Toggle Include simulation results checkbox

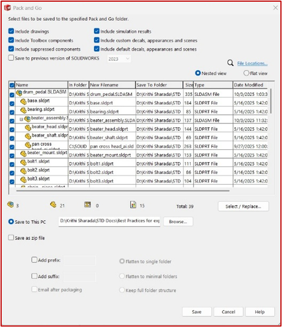96,31
